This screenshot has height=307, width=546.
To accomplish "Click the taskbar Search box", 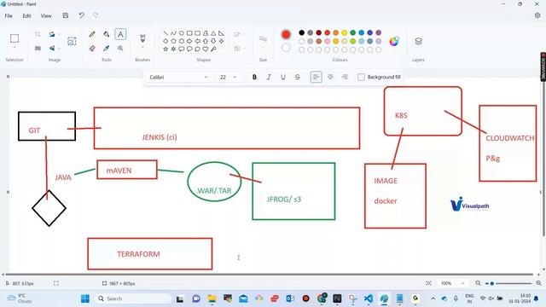I will (133, 298).
